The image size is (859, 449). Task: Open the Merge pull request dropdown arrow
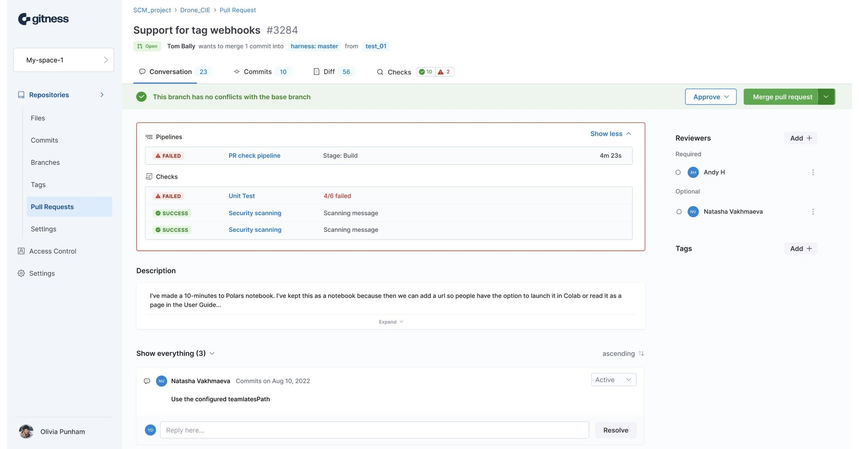[826, 97]
